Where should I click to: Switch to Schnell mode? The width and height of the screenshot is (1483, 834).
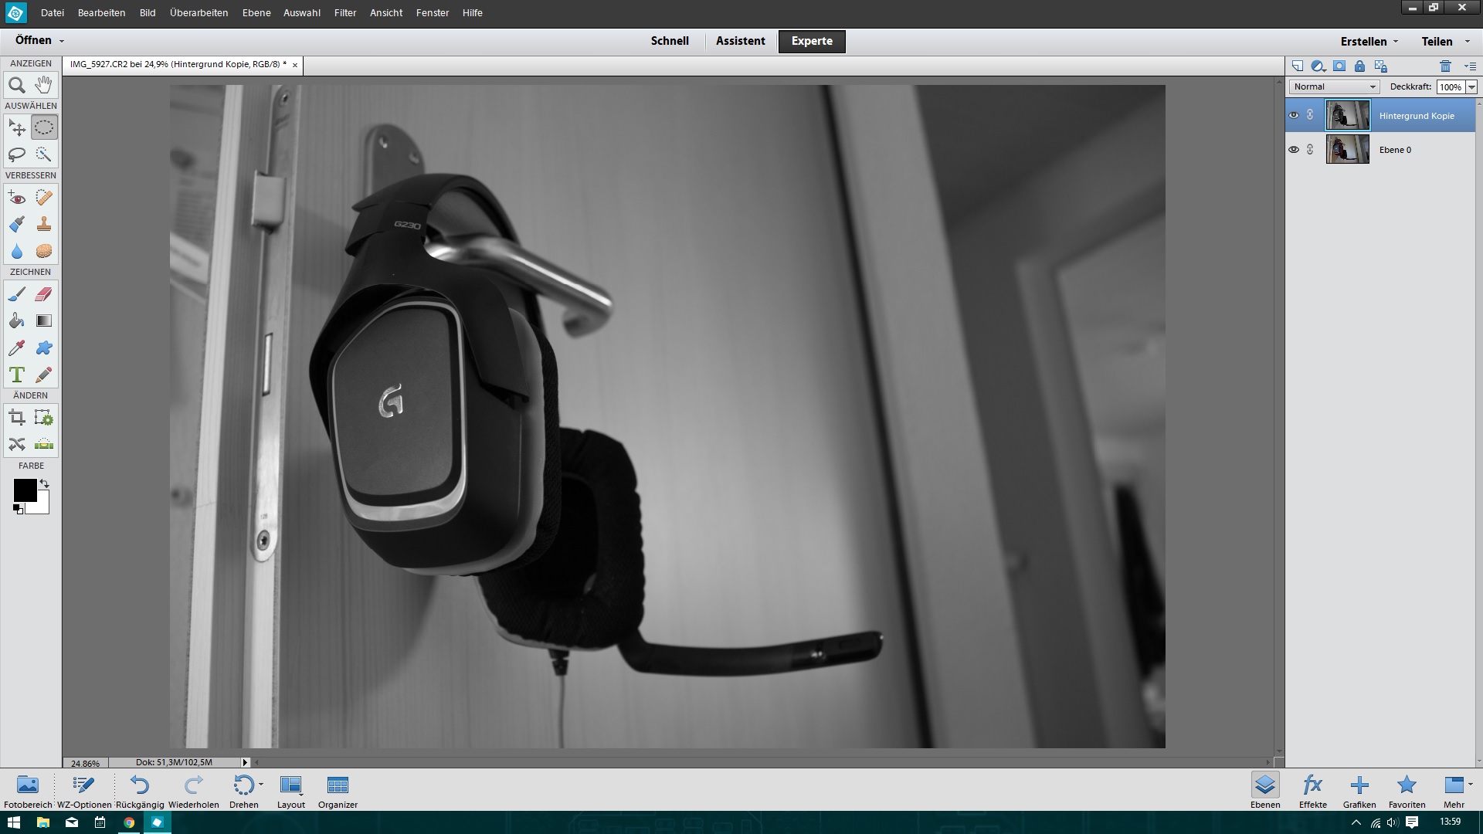click(x=670, y=41)
